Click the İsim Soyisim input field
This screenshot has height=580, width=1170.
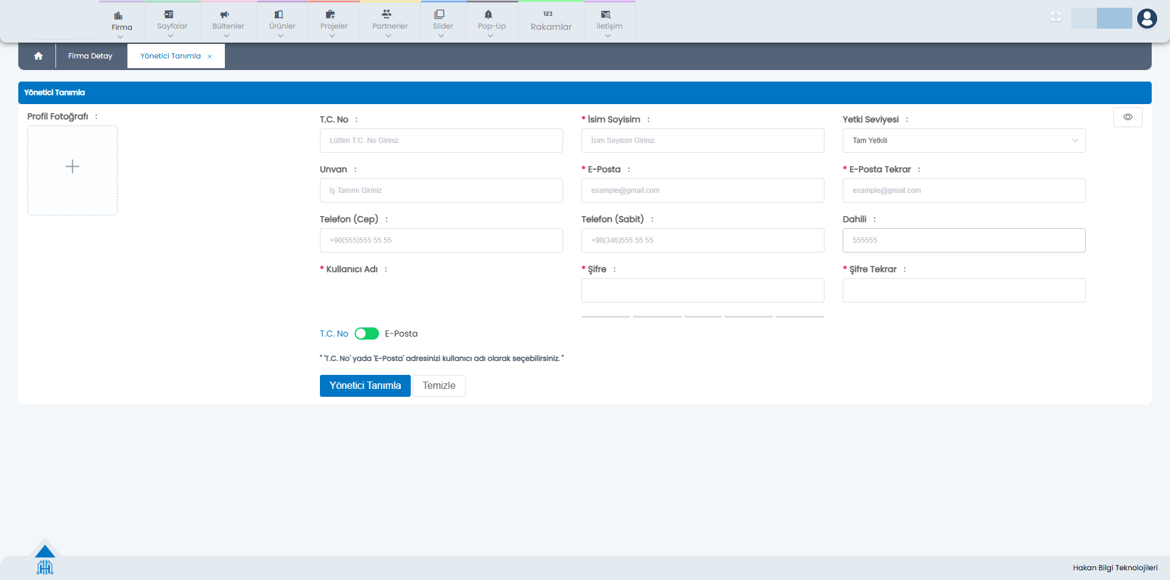(702, 141)
